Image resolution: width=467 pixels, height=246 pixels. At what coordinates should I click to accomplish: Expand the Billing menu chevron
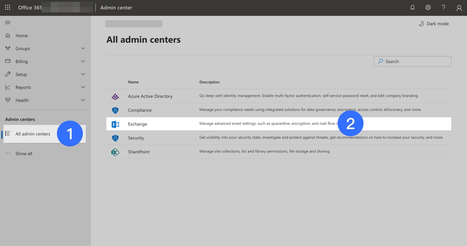tap(83, 62)
